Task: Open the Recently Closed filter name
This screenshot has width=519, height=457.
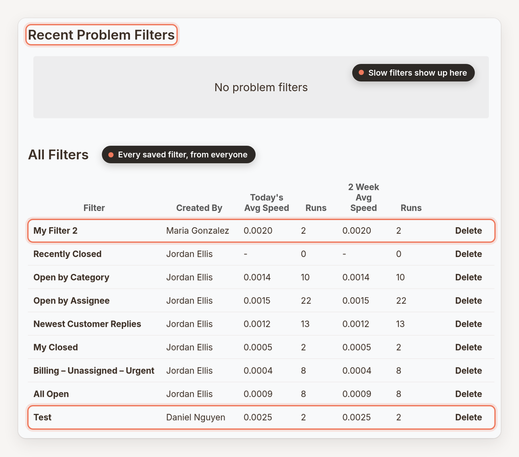Action: pos(67,254)
